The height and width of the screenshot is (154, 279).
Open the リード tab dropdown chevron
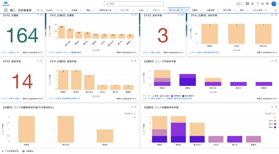(66, 10)
